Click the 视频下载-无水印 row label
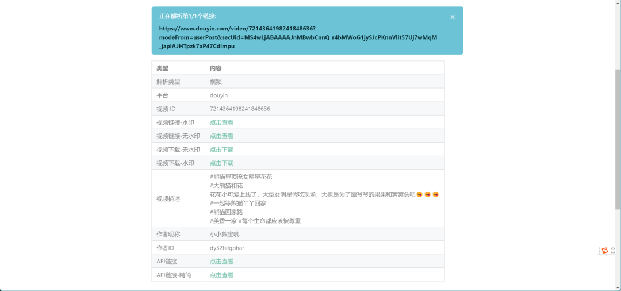The image size is (621, 291). coord(178,150)
